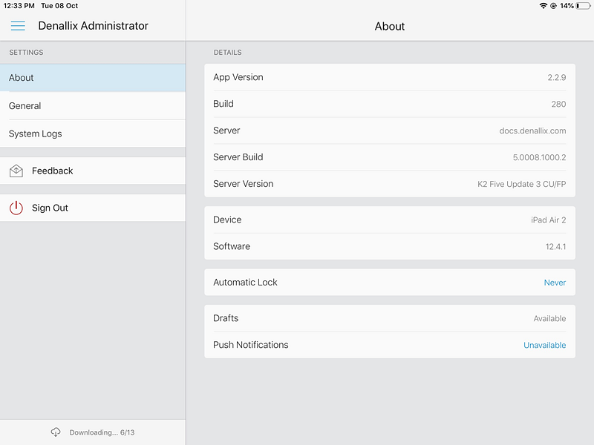Click the Software value 12.4.1
Viewport: 594px width, 445px height.
[555, 247]
